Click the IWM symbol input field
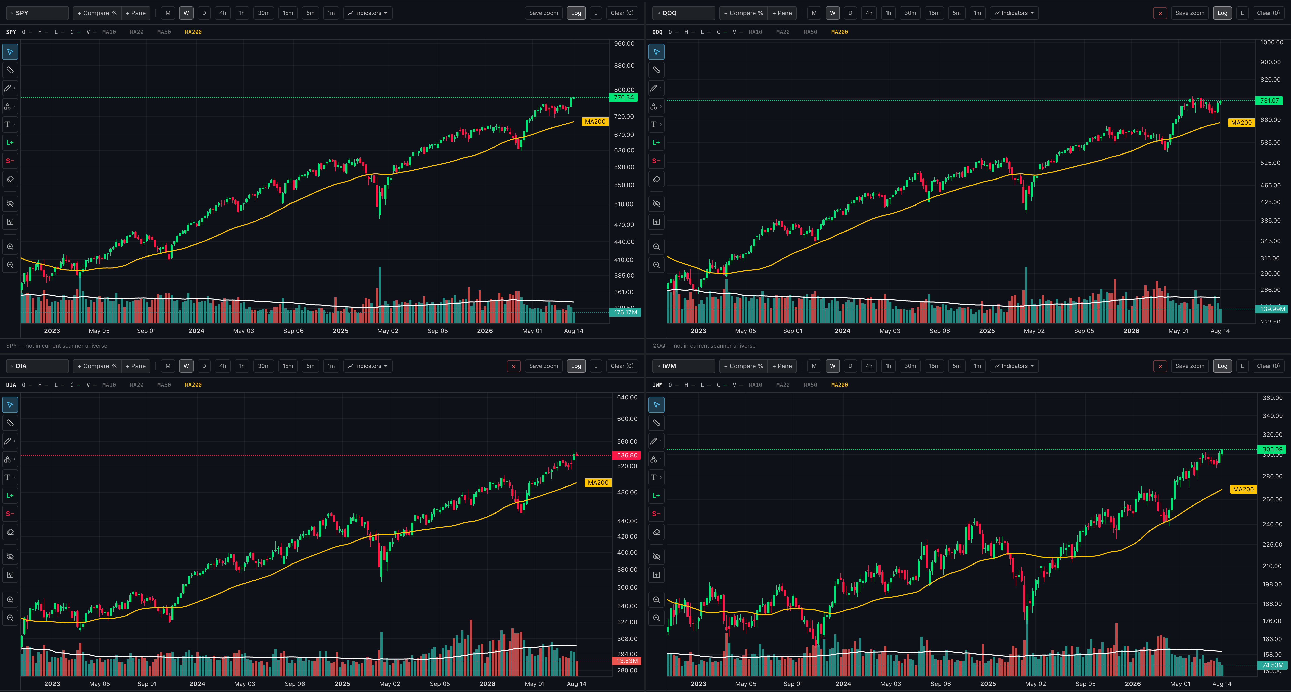The width and height of the screenshot is (1291, 692). click(x=684, y=366)
